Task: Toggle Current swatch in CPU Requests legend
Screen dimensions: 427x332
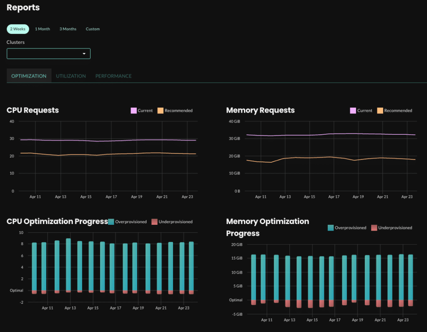Action: pos(133,111)
